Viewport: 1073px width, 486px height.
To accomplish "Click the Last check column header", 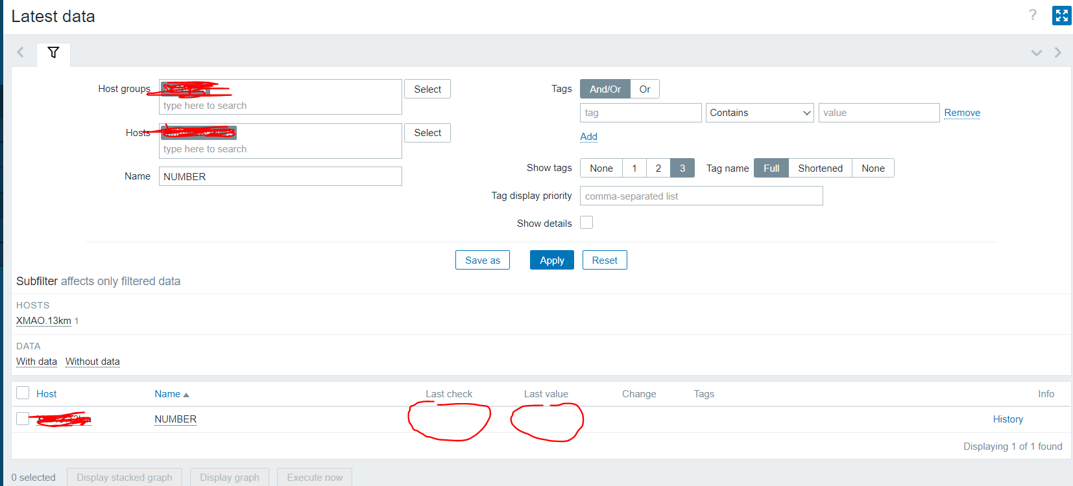I will click(x=449, y=394).
